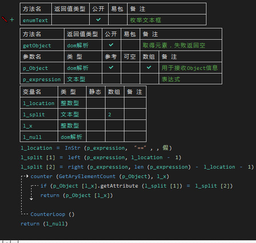Click the l_split [1] = left code line
This screenshot has width=256, height=243.
point(101,157)
